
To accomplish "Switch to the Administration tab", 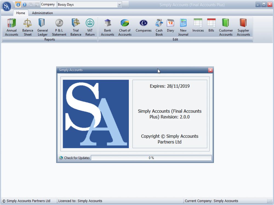I will click(x=42, y=13).
